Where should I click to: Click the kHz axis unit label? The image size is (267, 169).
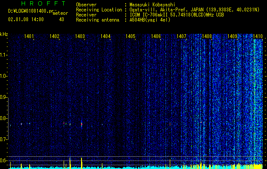[4, 34]
